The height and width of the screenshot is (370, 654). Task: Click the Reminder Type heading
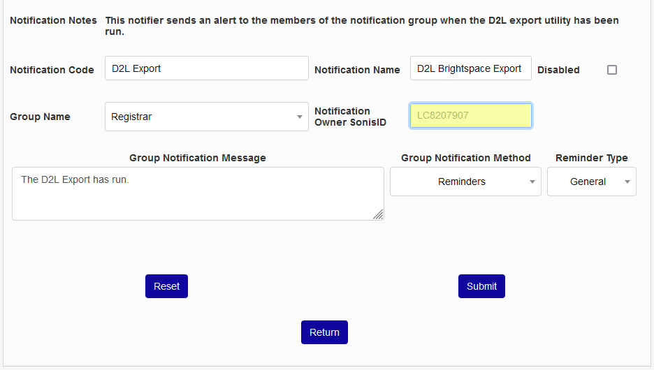(x=591, y=158)
